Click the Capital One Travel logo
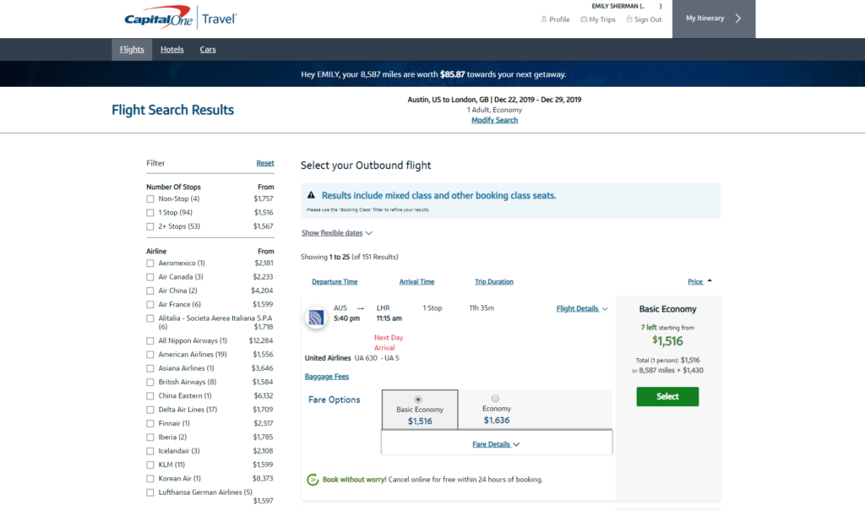This screenshot has height=511, width=865. pyautogui.click(x=181, y=18)
